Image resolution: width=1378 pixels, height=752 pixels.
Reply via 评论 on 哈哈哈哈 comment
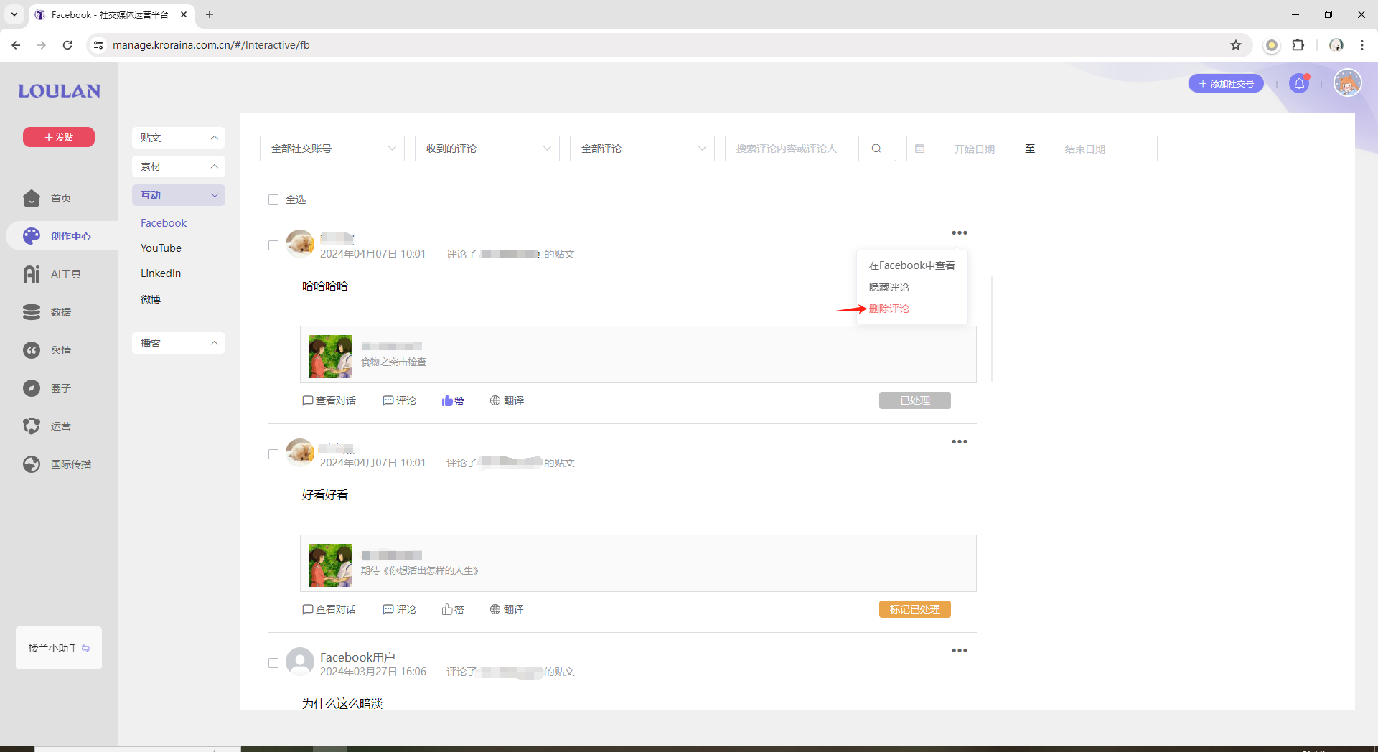pos(399,400)
